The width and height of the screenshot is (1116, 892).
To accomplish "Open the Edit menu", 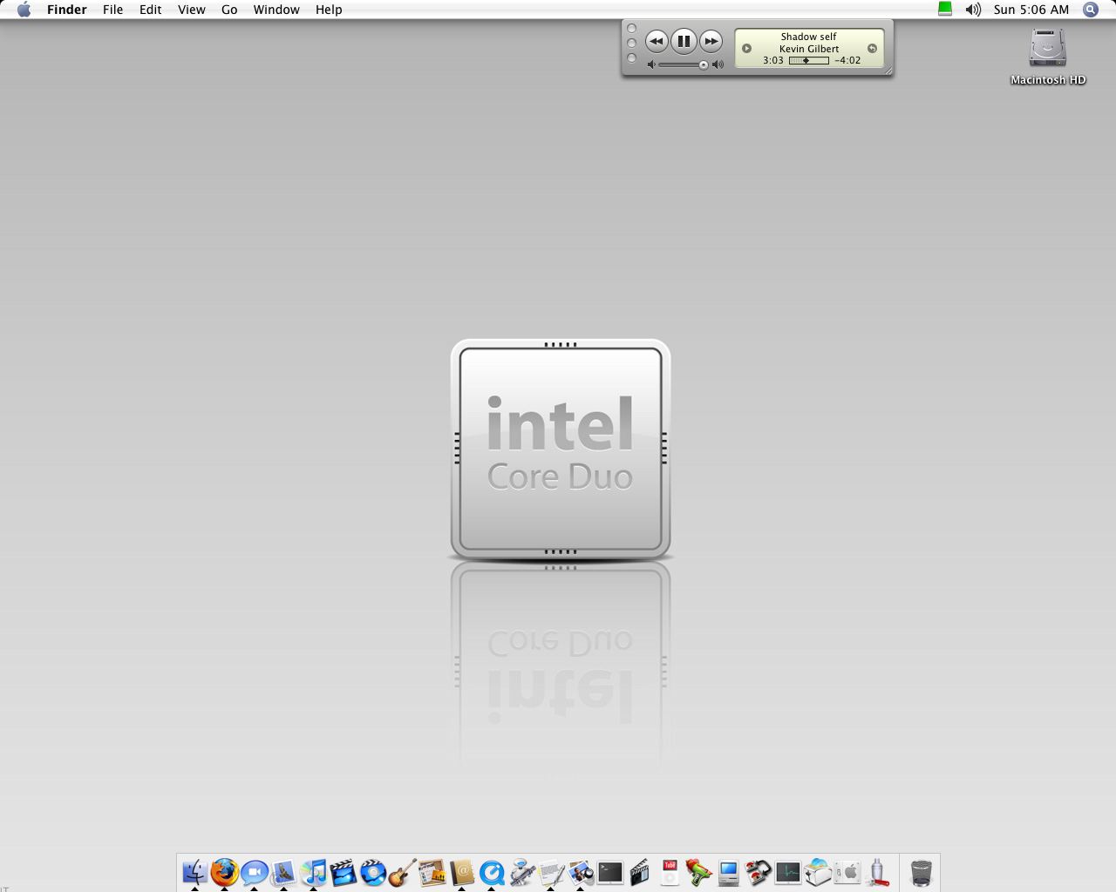I will (150, 10).
